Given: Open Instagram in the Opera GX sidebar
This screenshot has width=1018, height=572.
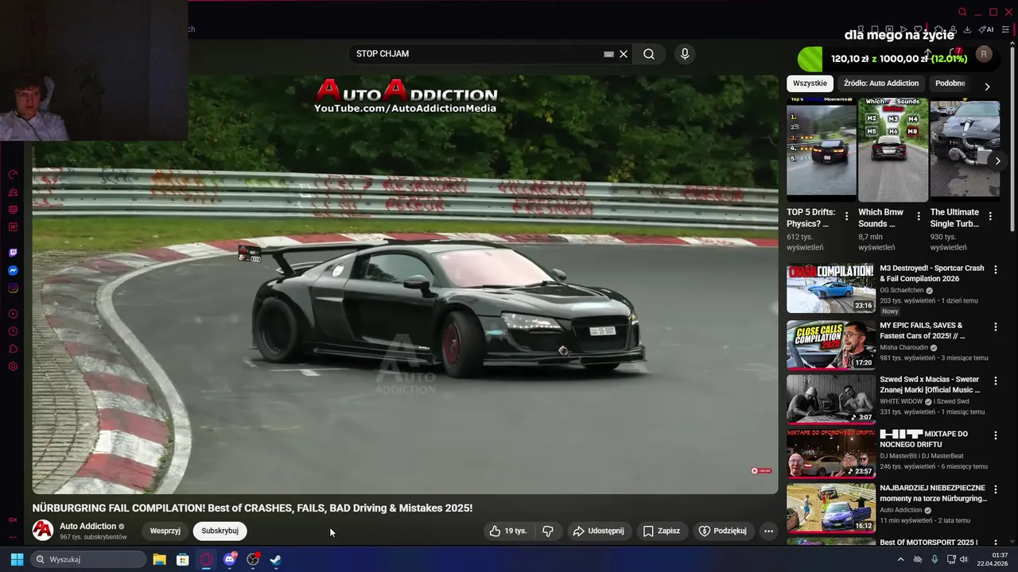Looking at the screenshot, I should click(13, 288).
